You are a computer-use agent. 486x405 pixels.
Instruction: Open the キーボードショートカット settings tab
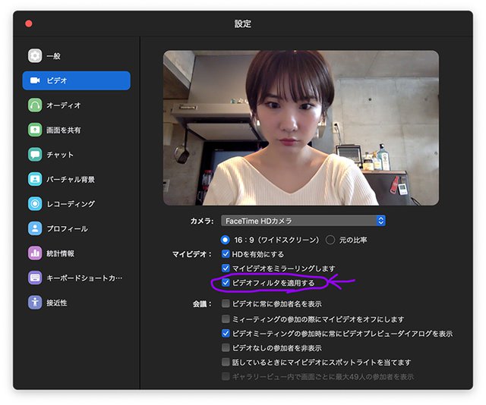tap(76, 278)
